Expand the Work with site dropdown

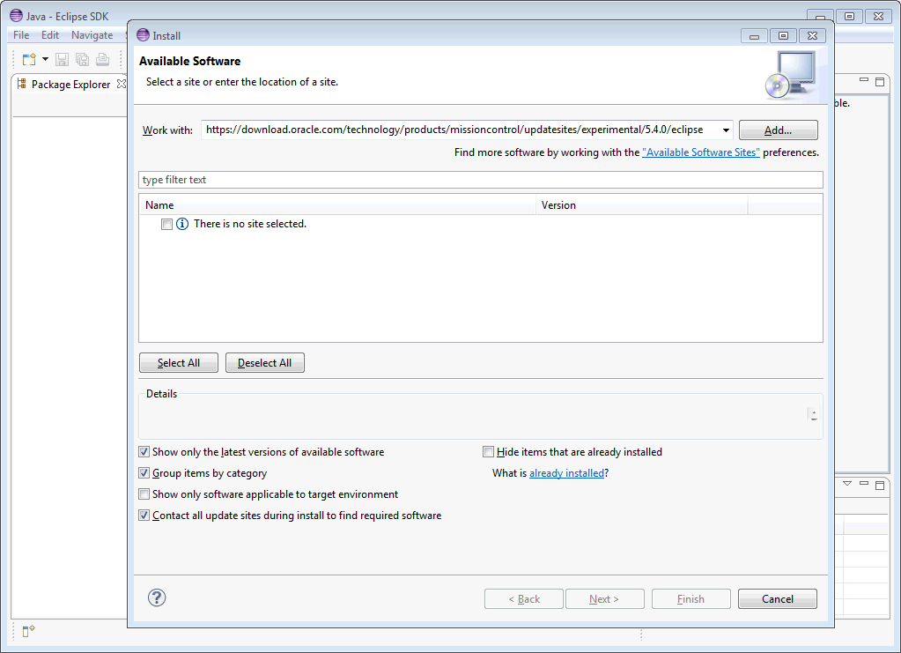726,130
